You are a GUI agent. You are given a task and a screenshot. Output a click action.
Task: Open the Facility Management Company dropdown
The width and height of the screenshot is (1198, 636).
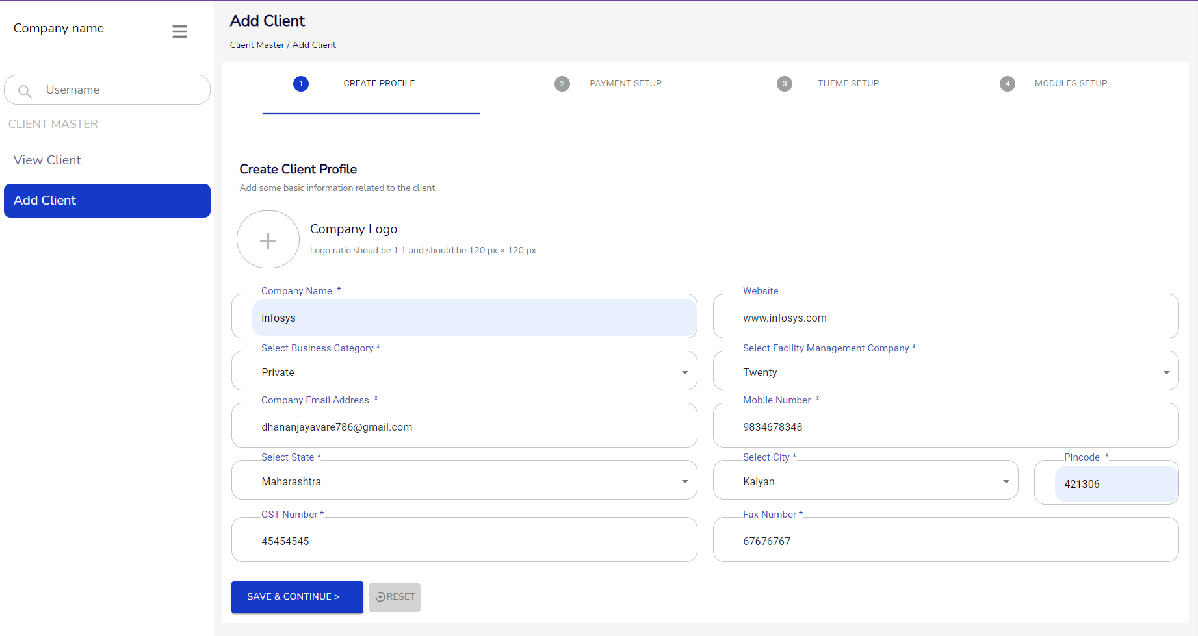click(946, 371)
